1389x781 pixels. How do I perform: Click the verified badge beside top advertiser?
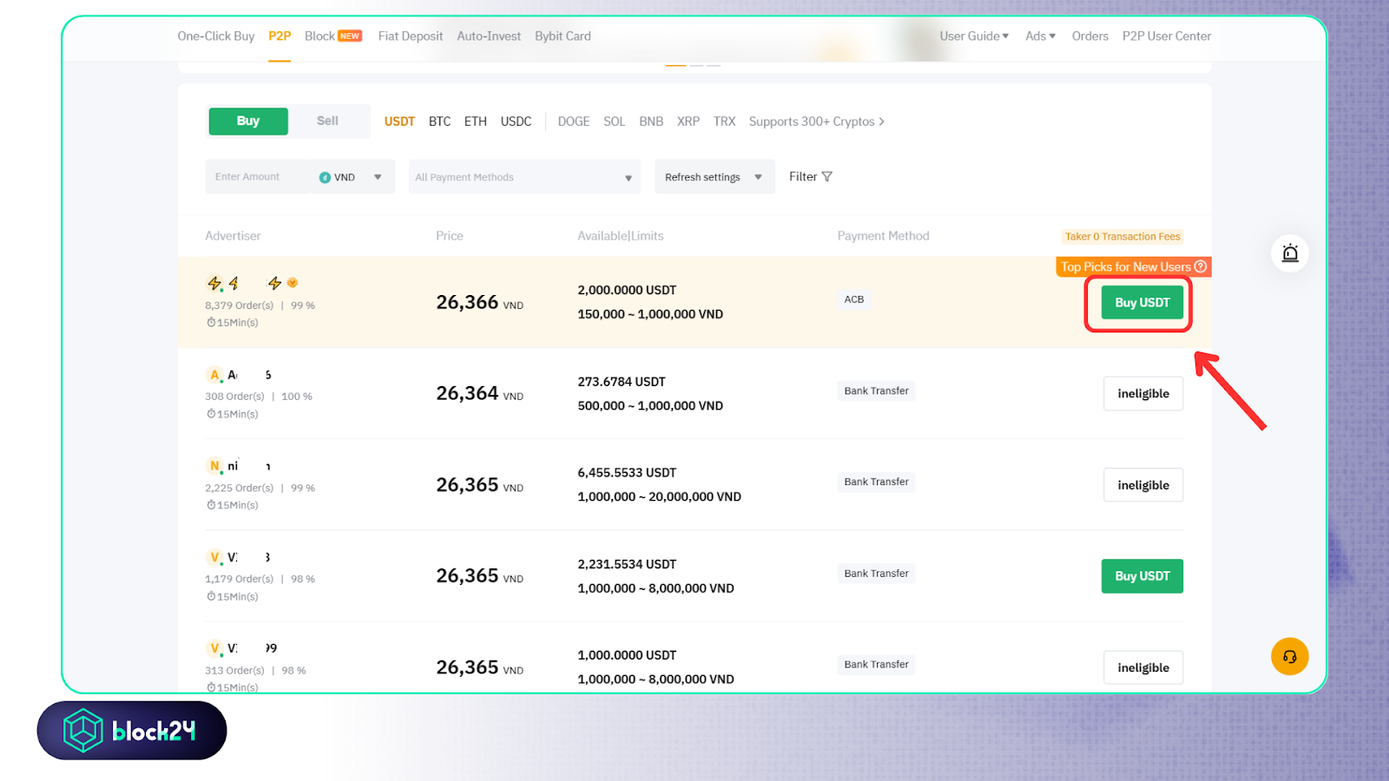pyautogui.click(x=293, y=283)
